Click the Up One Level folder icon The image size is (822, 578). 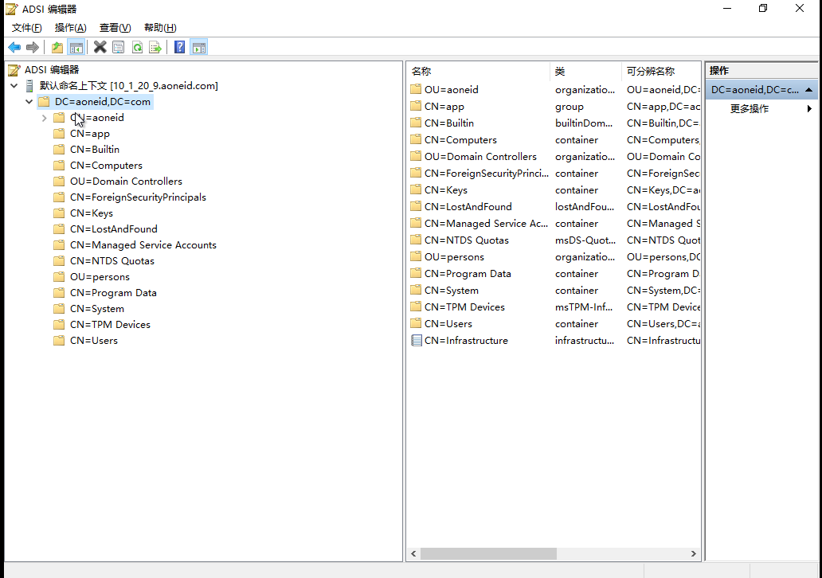(57, 47)
